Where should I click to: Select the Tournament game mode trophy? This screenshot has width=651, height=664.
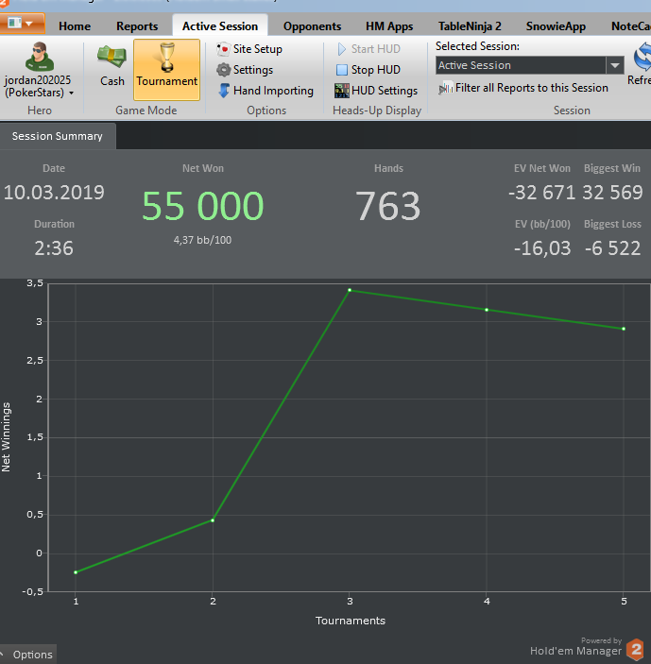point(167,70)
